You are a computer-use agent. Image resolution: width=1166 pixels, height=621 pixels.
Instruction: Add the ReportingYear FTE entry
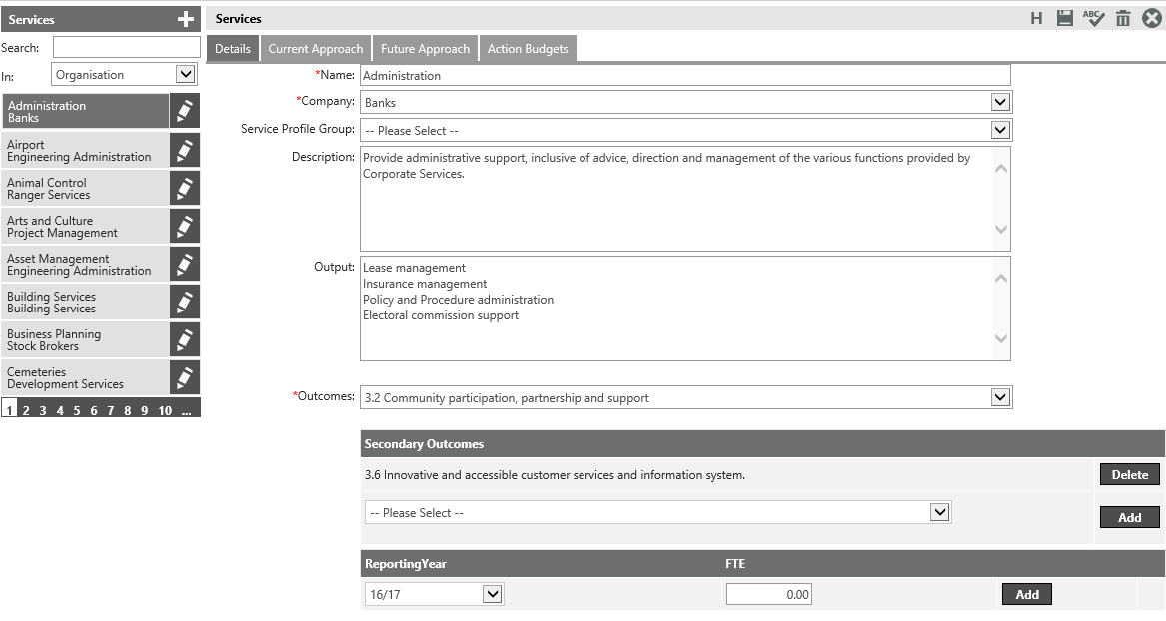point(1027,594)
